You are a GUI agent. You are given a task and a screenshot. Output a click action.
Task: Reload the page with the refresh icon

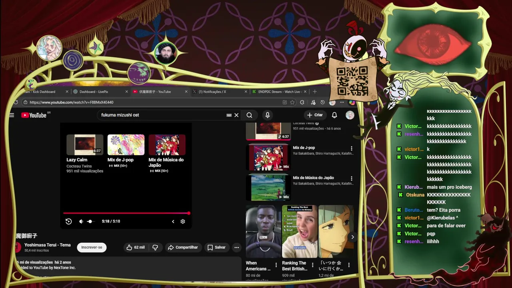click(16, 102)
